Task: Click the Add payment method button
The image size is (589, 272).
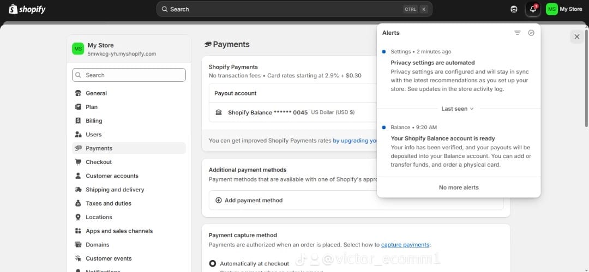Action: pos(356,200)
